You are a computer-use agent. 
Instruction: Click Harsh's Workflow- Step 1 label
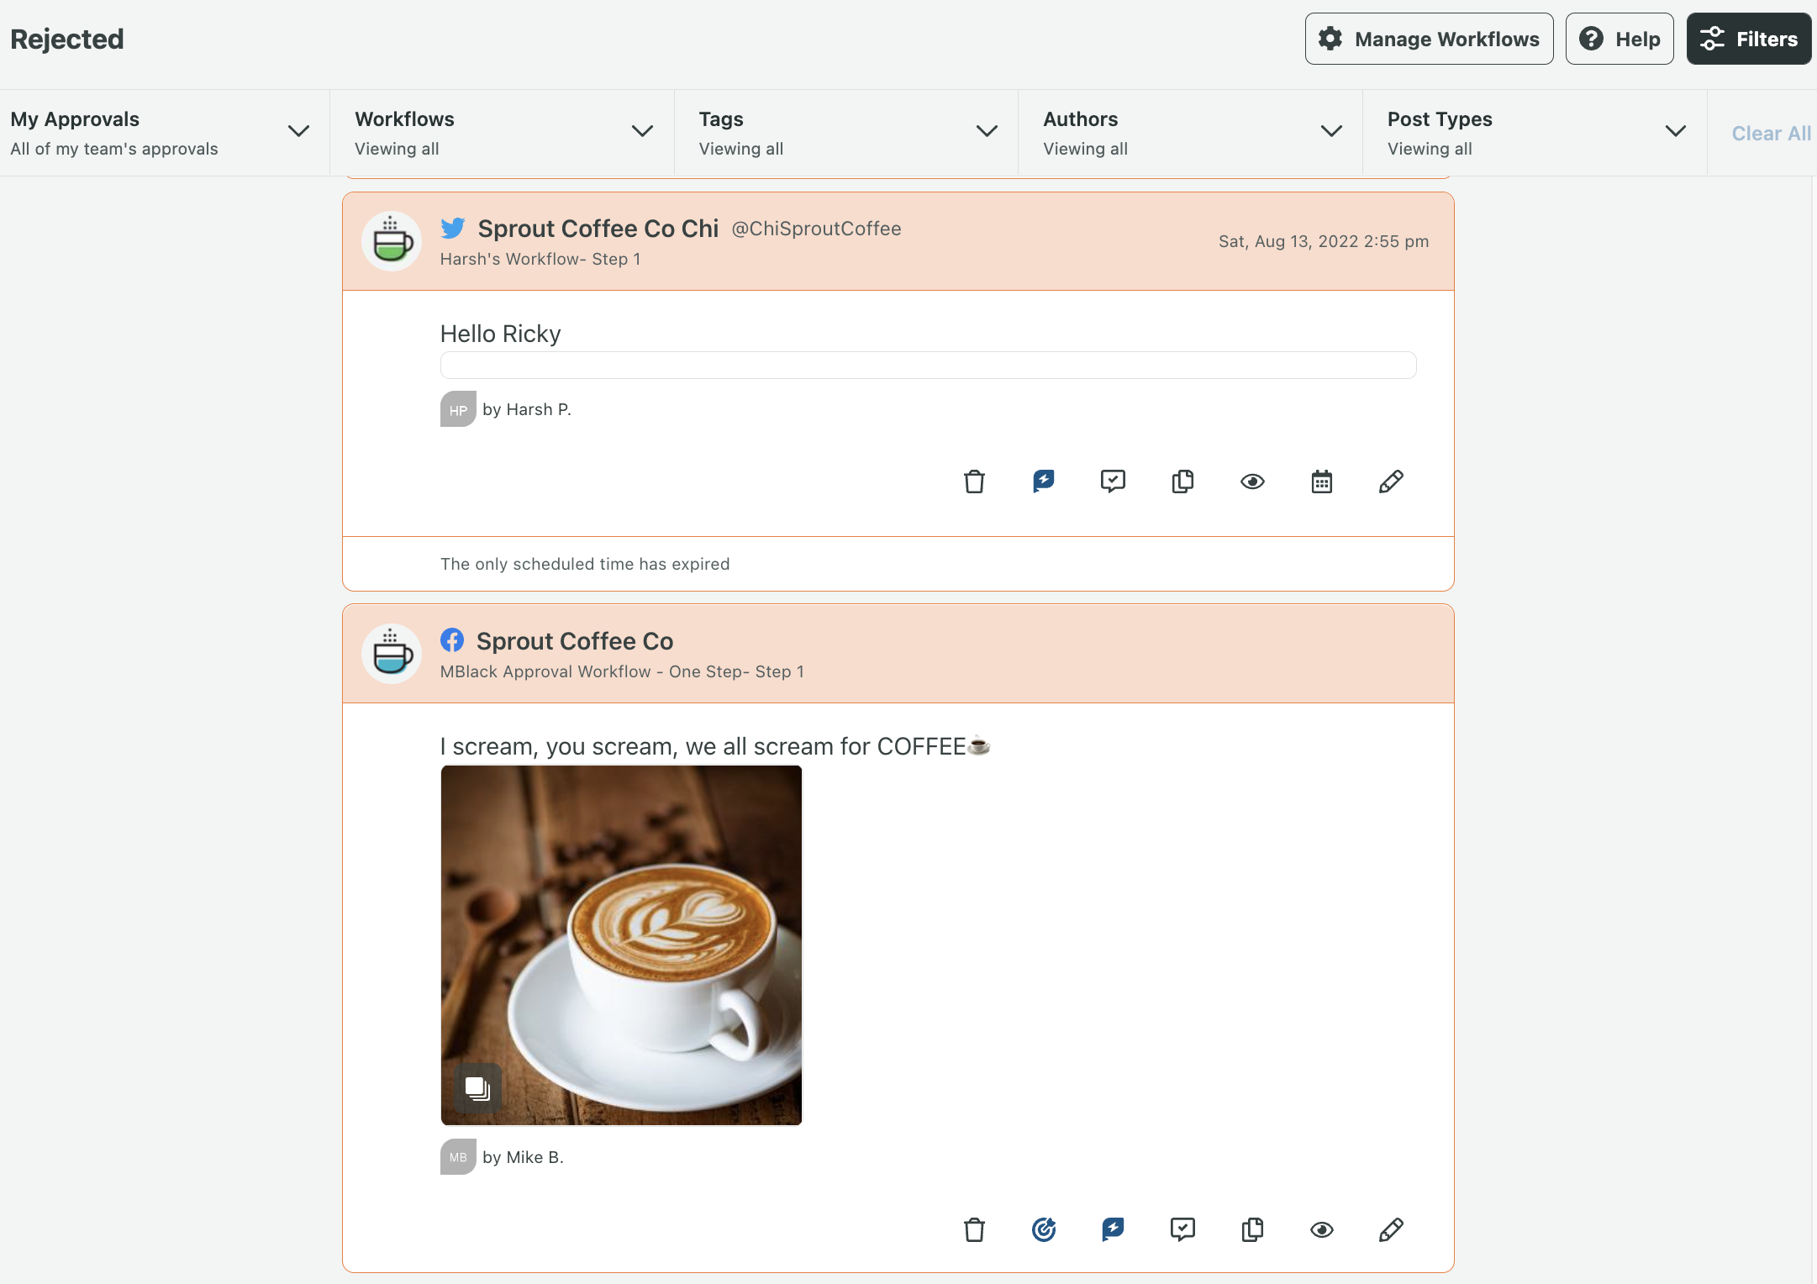point(540,259)
